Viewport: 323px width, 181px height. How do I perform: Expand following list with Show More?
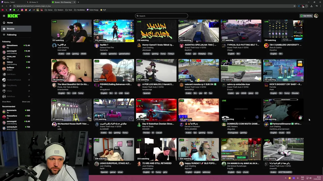point(6,102)
